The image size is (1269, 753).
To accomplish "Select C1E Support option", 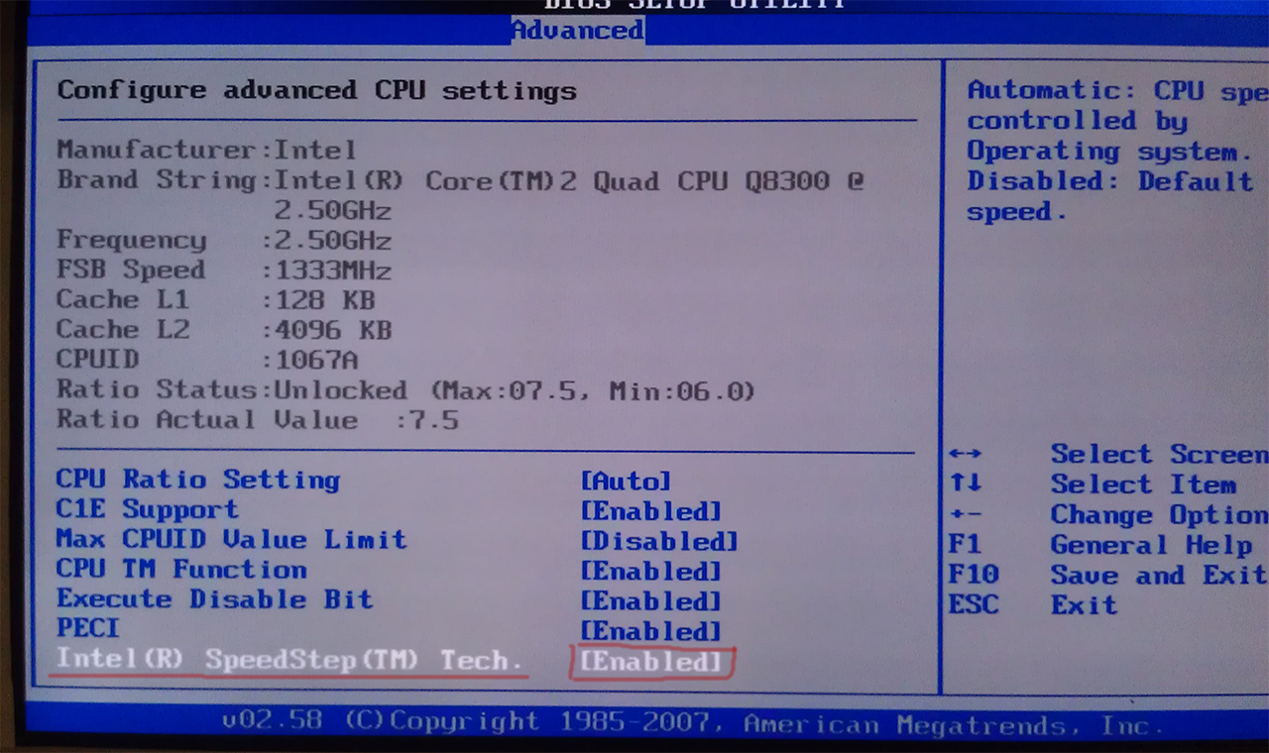I will click(147, 509).
